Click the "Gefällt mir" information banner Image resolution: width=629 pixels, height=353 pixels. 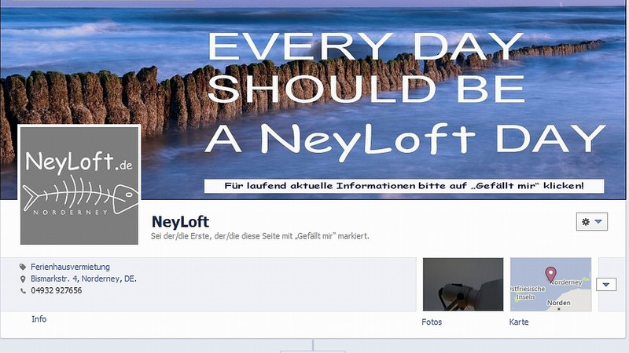(x=404, y=186)
